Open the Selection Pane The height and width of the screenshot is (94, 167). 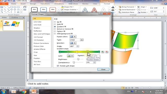coord(126,12)
